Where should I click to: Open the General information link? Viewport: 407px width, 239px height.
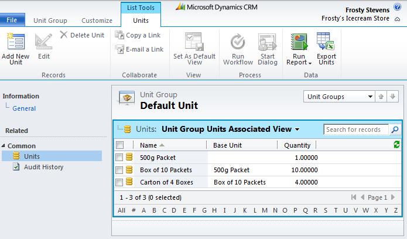(x=24, y=108)
